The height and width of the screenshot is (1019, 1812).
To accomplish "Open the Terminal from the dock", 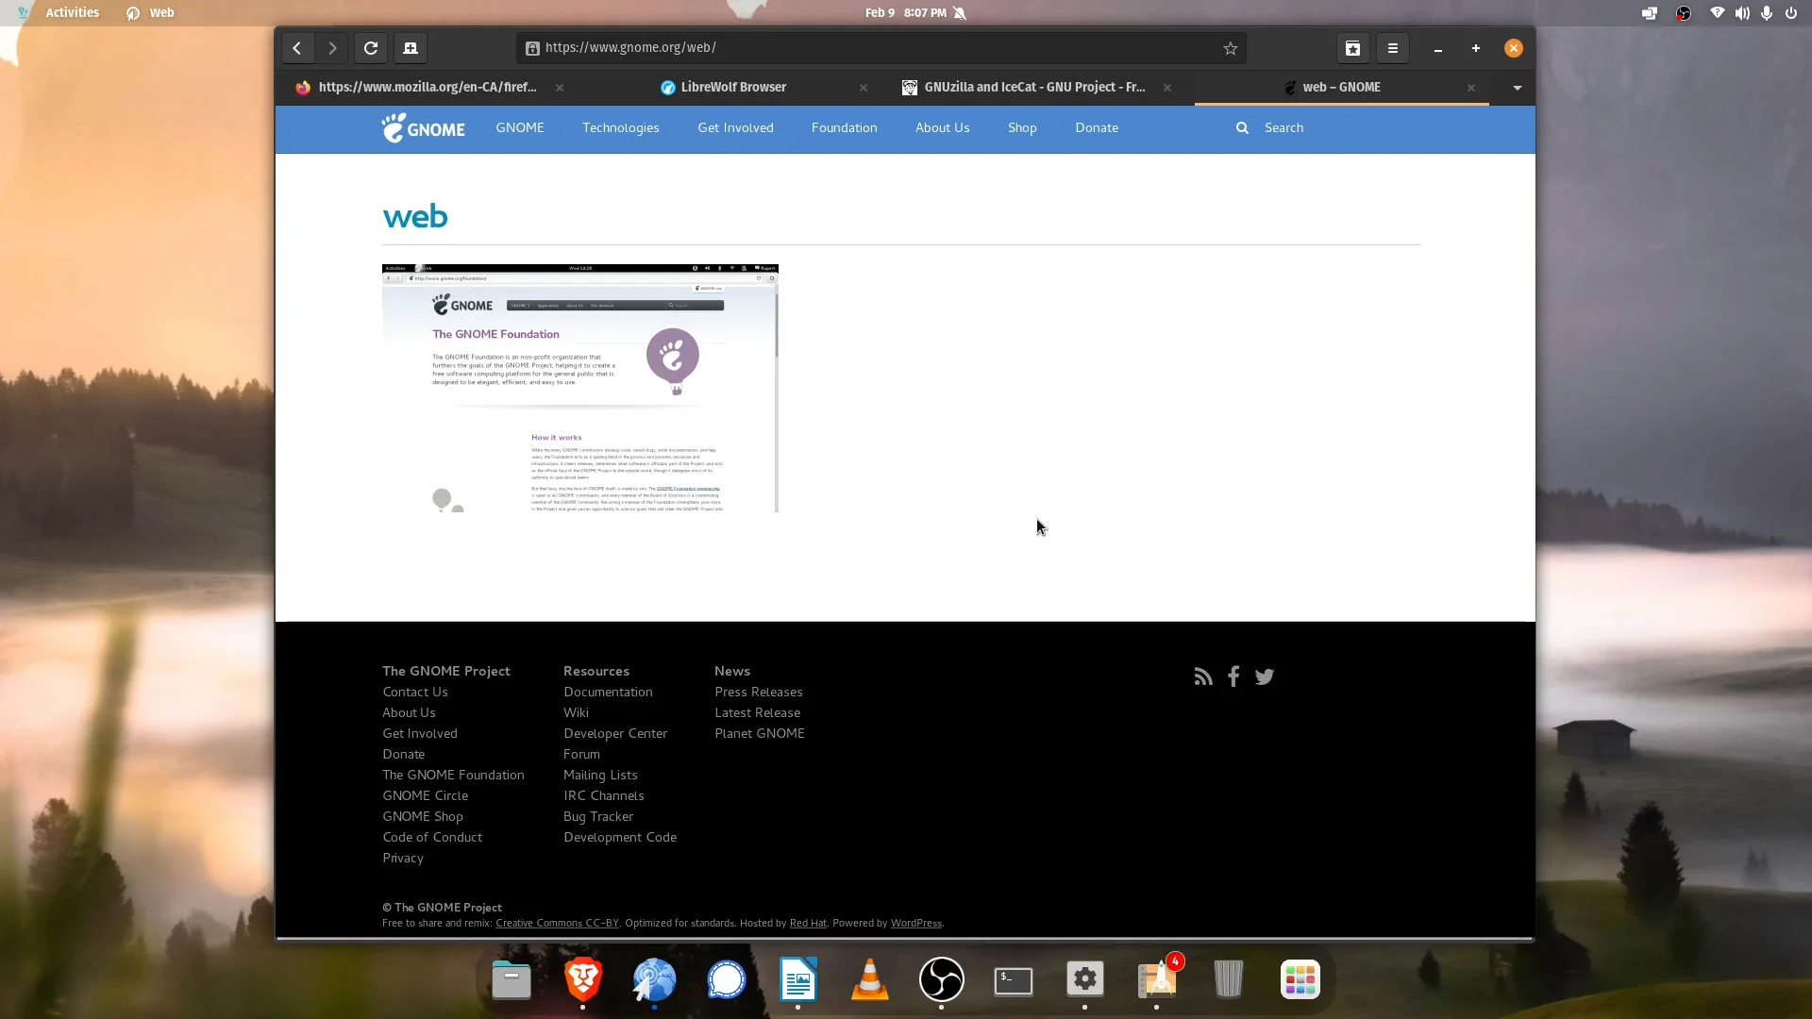I will (1014, 980).
